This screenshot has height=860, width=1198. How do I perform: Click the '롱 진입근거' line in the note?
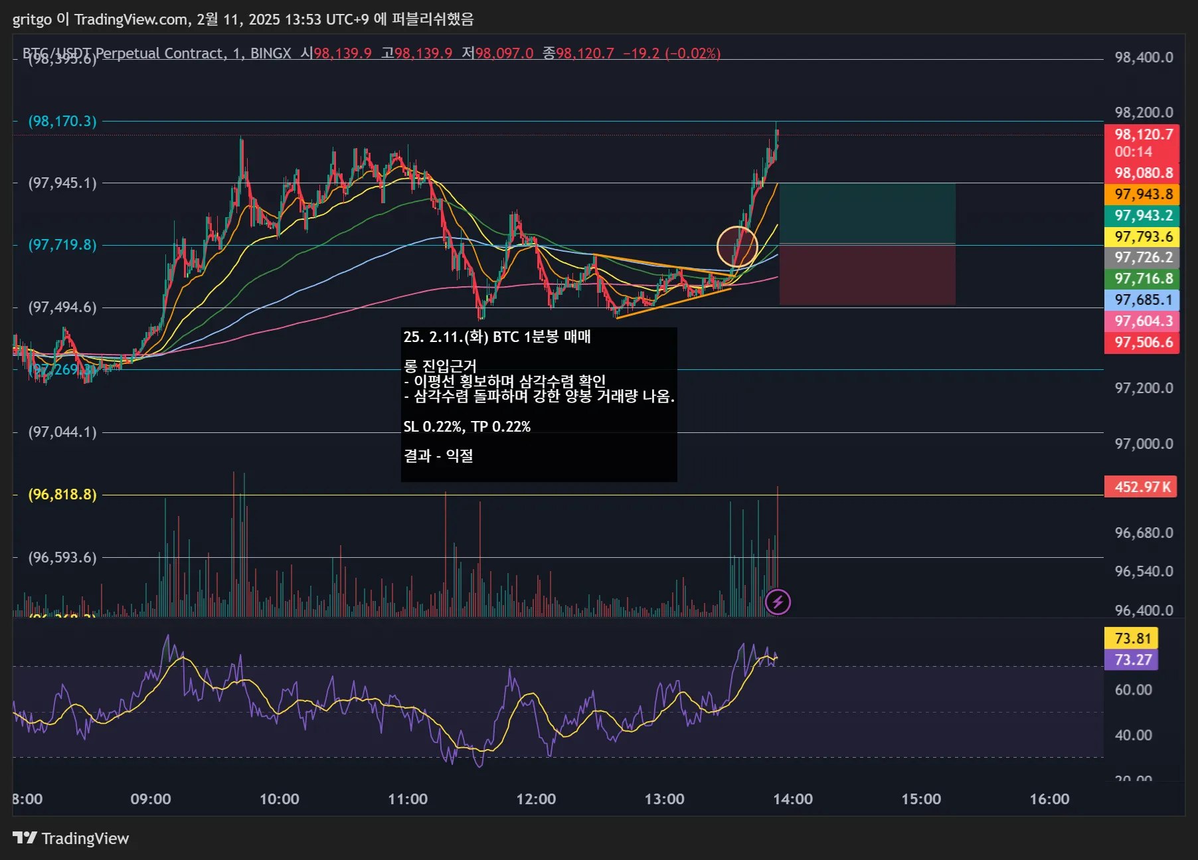point(440,366)
